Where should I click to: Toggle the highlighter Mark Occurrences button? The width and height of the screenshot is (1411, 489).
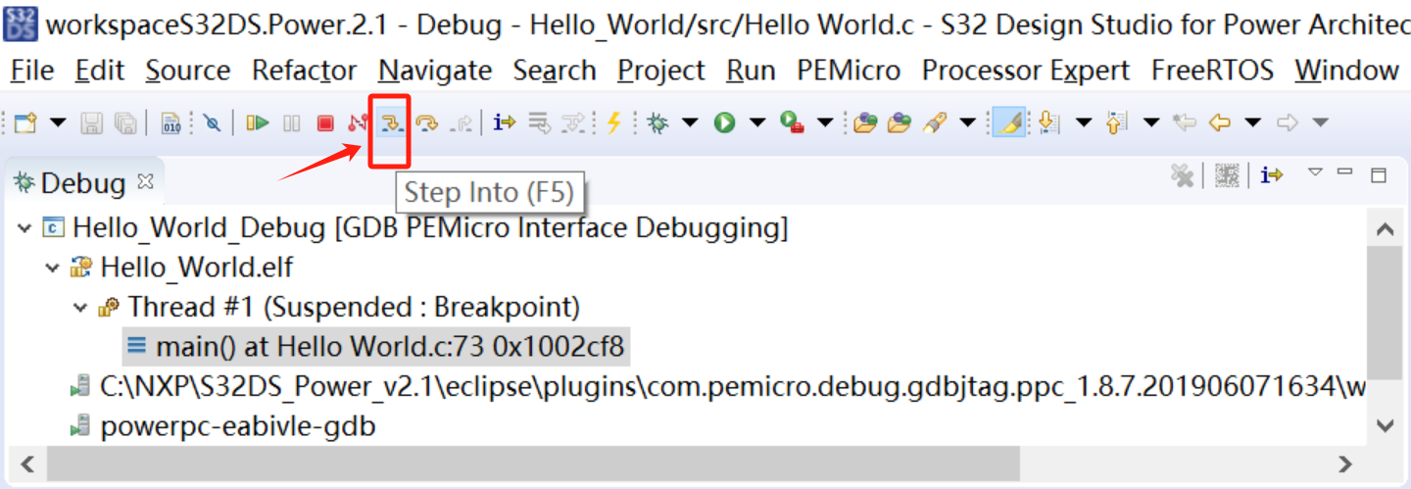point(1008,122)
